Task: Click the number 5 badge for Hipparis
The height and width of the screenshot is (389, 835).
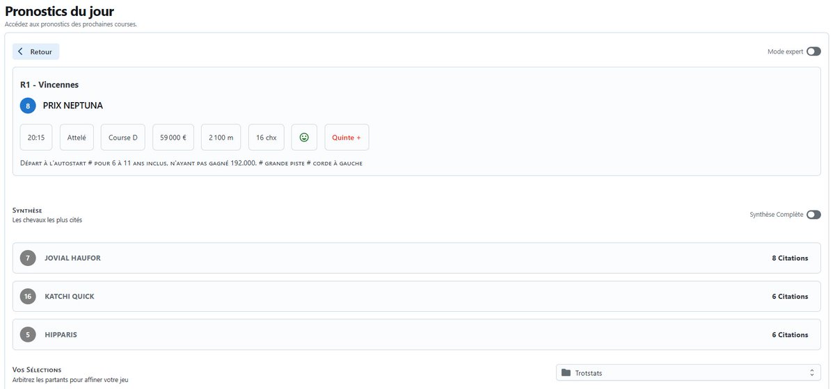Action: coord(28,335)
